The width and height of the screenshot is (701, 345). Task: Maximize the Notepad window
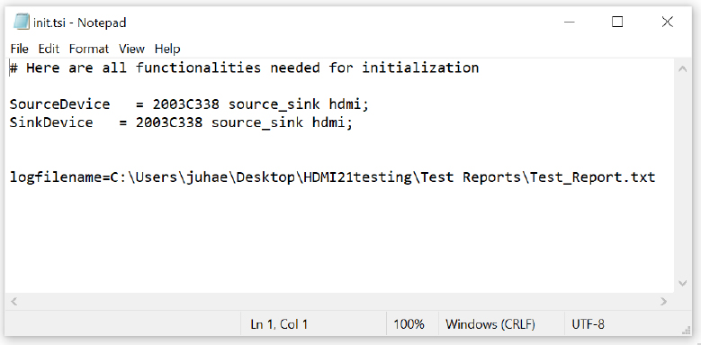(x=617, y=22)
